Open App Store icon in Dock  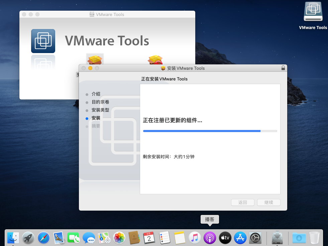[240, 238]
